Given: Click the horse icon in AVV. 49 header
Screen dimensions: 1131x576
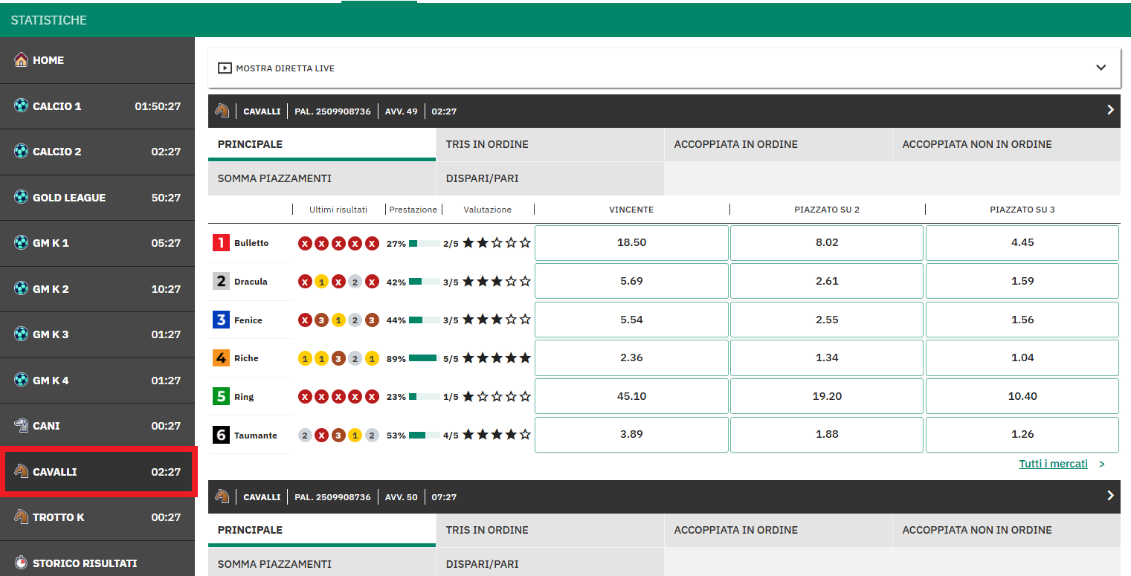Looking at the screenshot, I should tap(222, 111).
